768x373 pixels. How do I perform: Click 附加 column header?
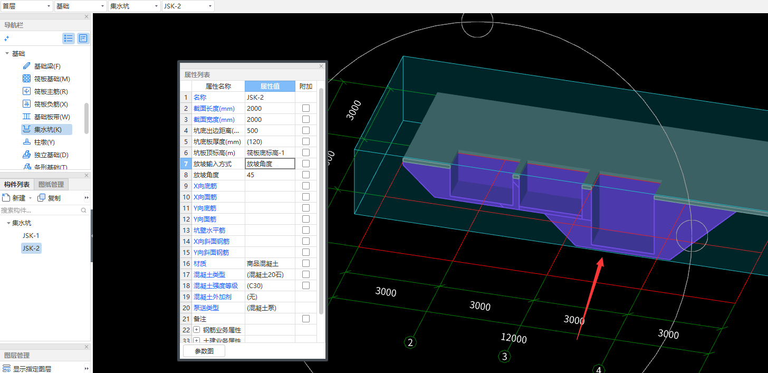[x=306, y=86]
